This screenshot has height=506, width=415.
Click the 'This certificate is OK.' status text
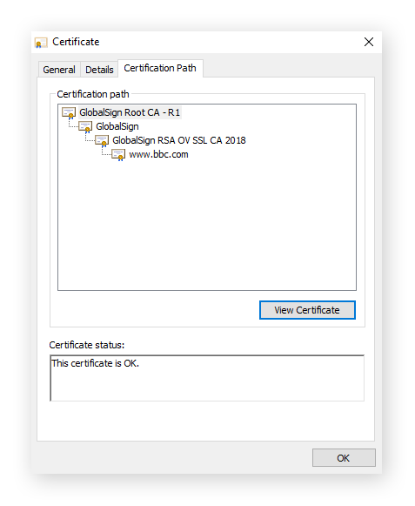point(96,363)
